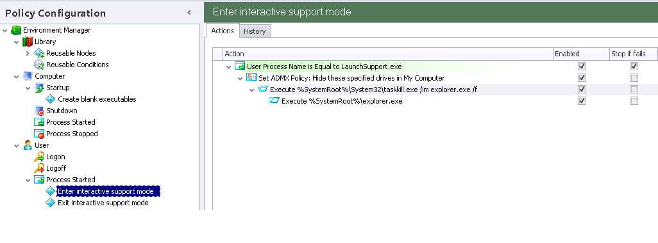Toggle Enabled for Set ADMX Policy action
Screen dimensions: 658x243
click(582, 78)
